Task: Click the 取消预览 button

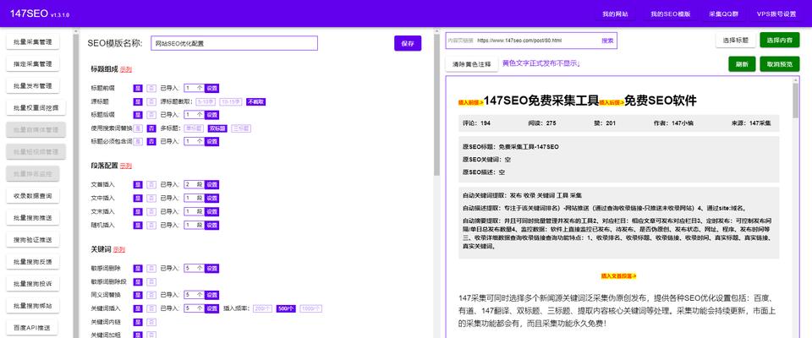Action: pyautogui.click(x=779, y=64)
